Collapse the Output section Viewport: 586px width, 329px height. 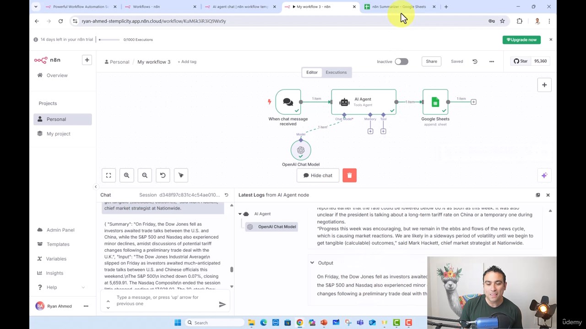pos(312,263)
